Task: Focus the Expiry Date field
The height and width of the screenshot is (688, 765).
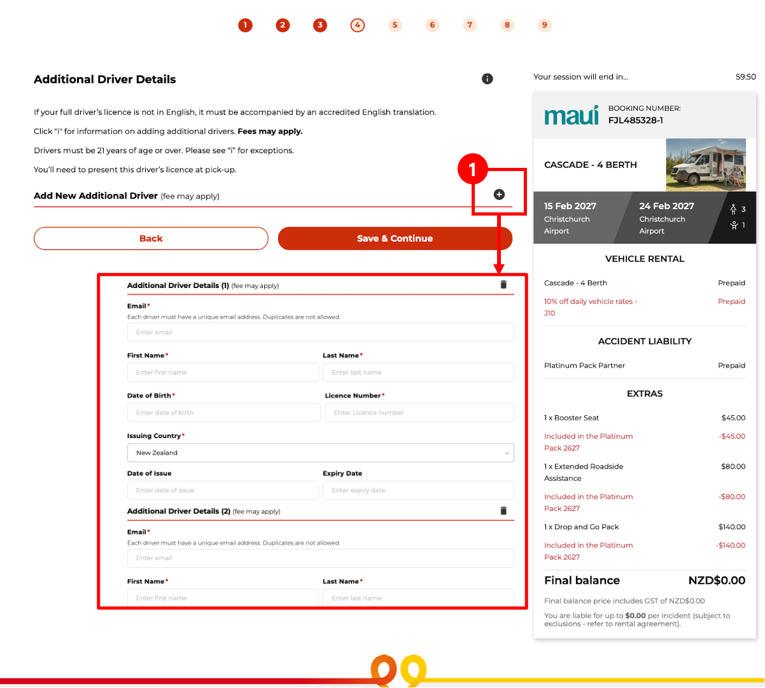Action: coord(418,490)
